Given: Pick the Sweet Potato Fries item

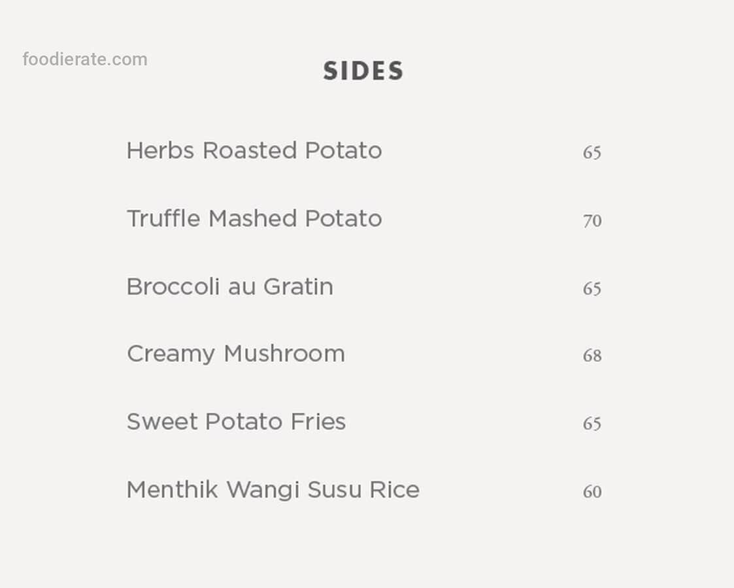Looking at the screenshot, I should point(236,422).
